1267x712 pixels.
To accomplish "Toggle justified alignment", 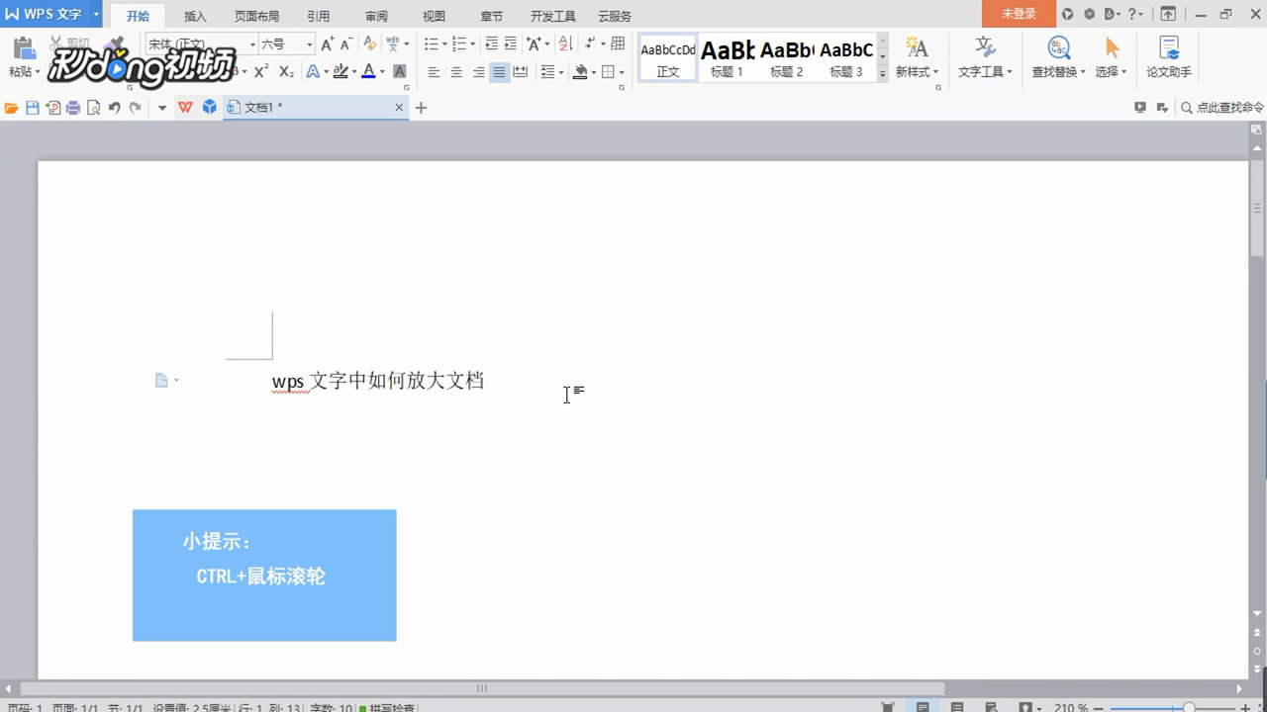I will coord(498,71).
